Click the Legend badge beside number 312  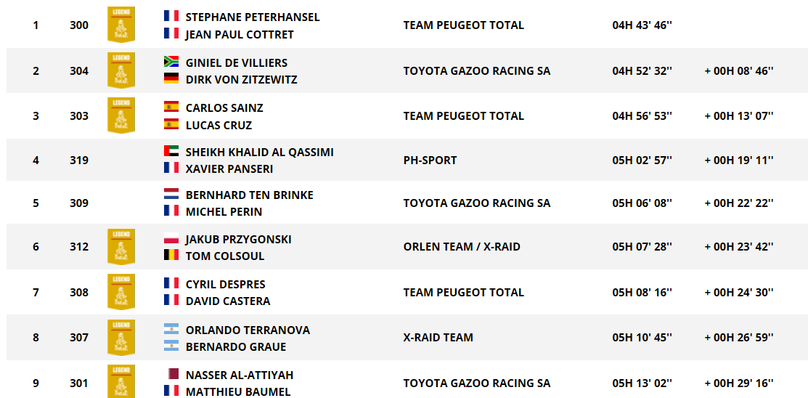tap(121, 247)
